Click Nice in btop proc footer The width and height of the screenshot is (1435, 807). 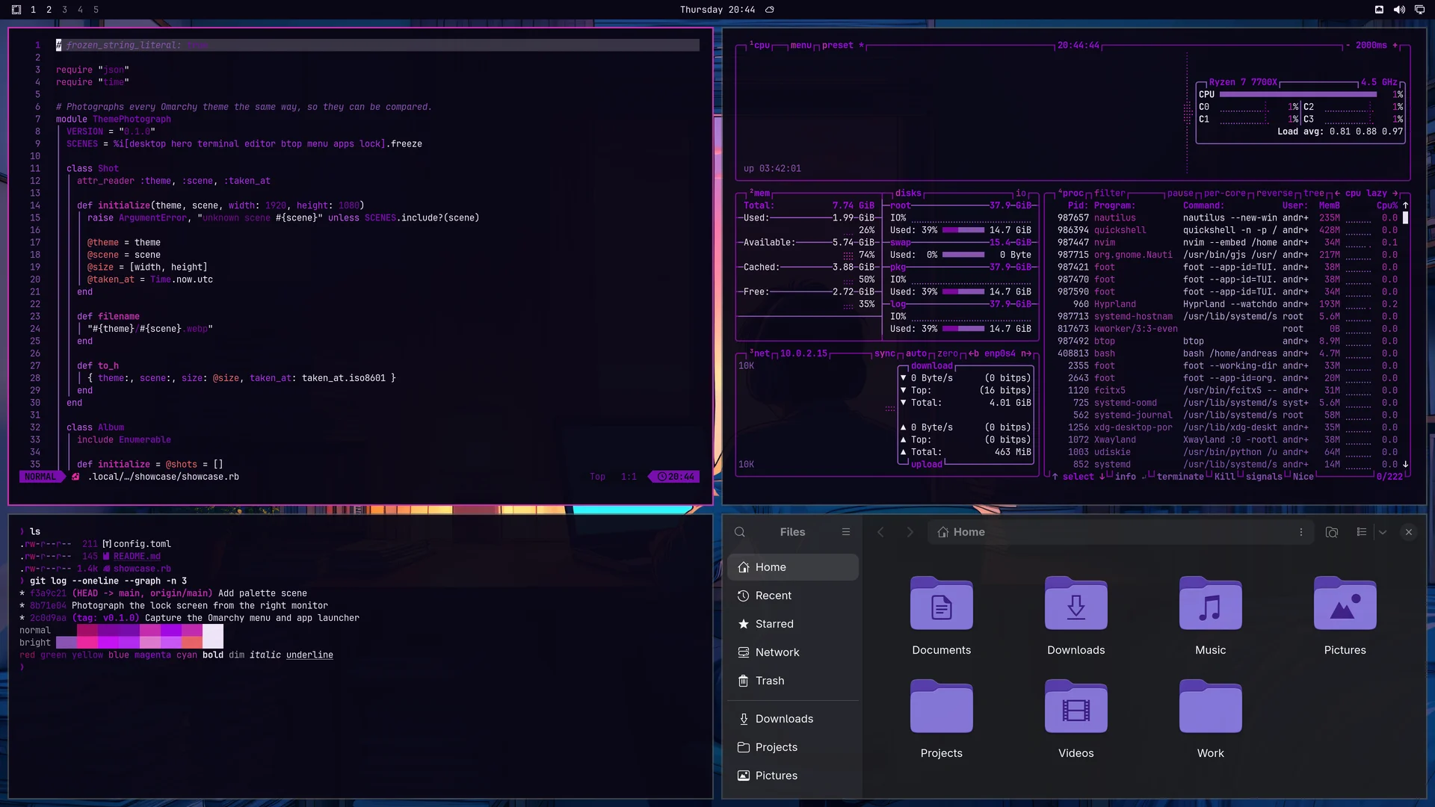click(x=1303, y=477)
